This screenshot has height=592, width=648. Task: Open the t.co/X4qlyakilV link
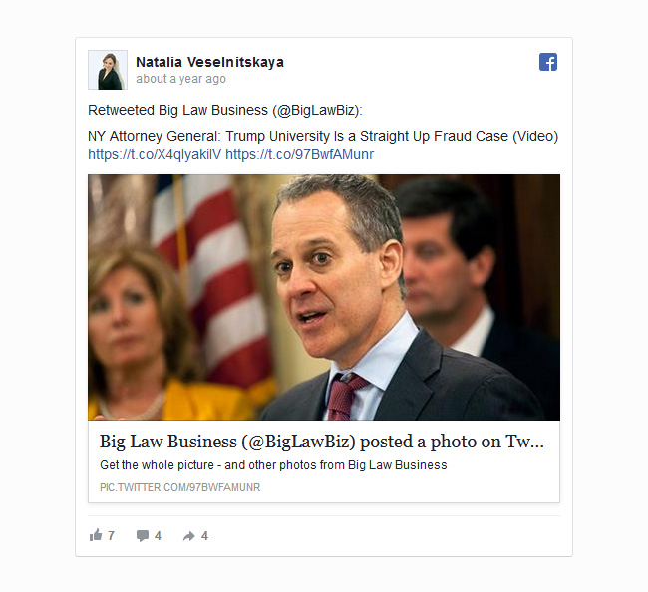coord(155,154)
